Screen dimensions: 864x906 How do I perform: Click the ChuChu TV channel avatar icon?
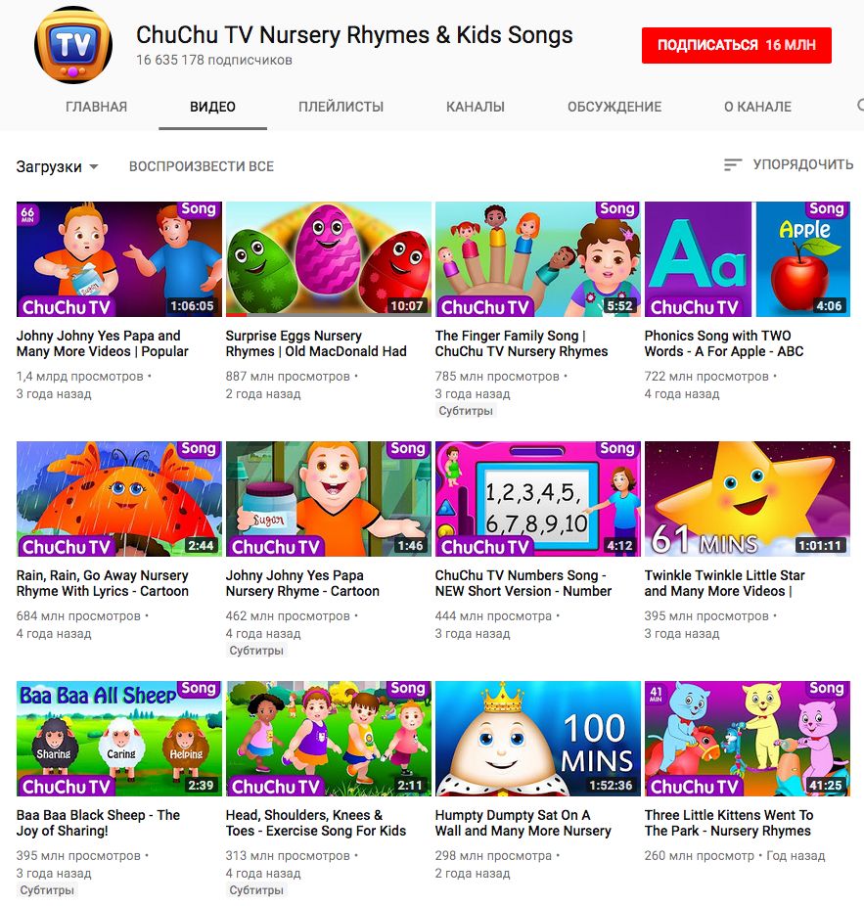[x=72, y=45]
